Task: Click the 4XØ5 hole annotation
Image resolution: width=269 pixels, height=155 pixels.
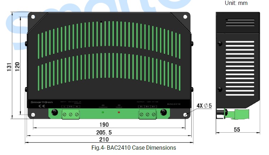Action: [x=204, y=106]
